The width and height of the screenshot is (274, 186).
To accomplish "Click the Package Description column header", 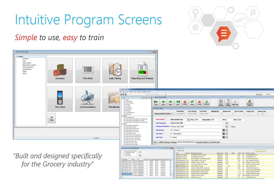I will point(204,153).
